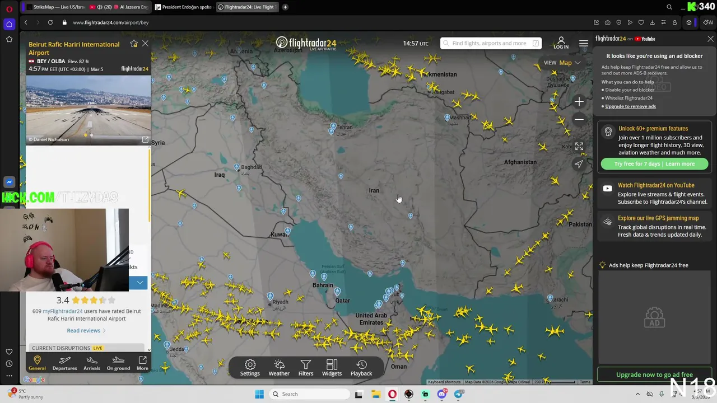Open the map Settings gear
The width and height of the screenshot is (717, 403).
(250, 368)
